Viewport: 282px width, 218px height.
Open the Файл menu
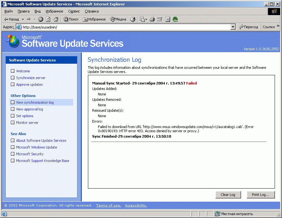tap(8, 11)
